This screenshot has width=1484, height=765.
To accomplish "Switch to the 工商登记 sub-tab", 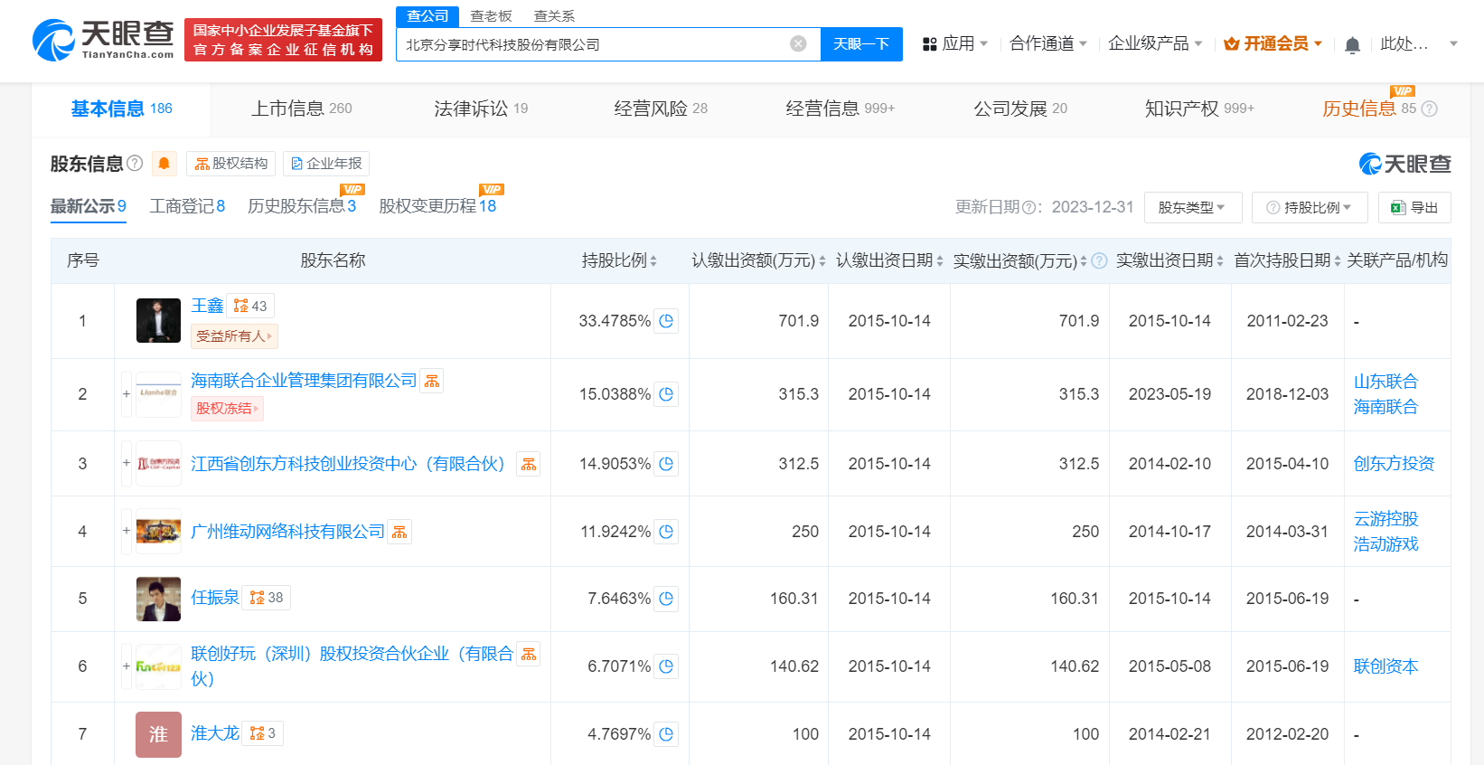I will pos(187,206).
